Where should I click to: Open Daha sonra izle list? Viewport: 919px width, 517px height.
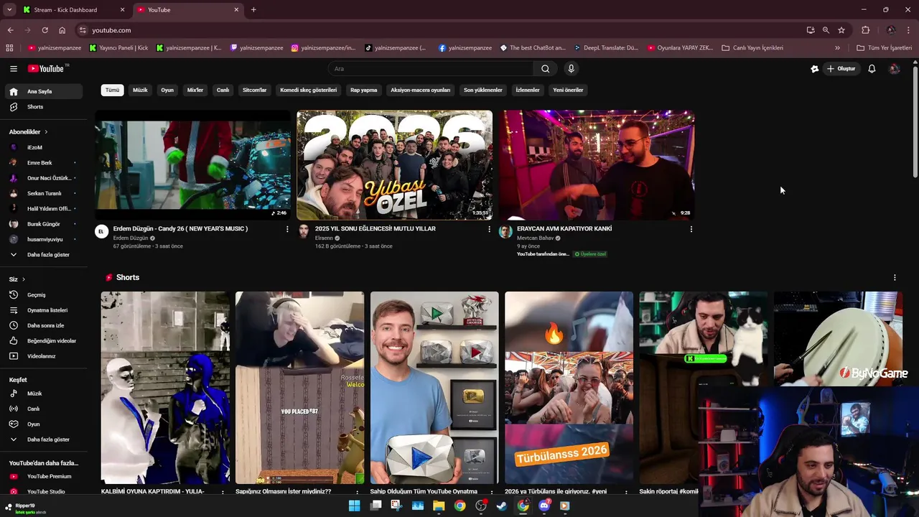pos(42,325)
